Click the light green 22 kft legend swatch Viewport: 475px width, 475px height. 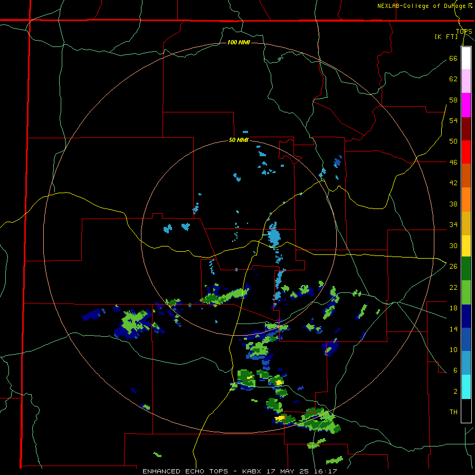466,292
